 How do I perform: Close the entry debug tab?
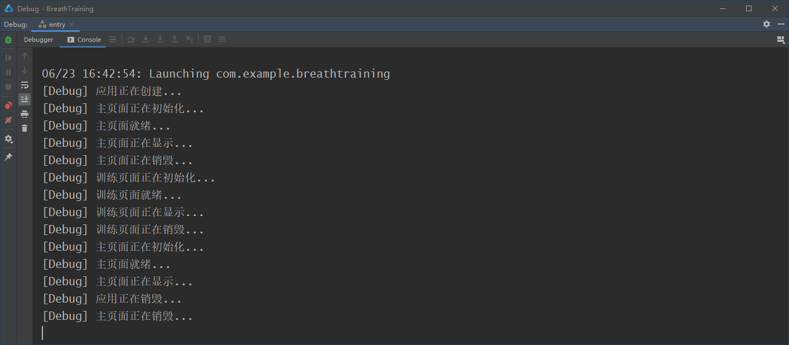coord(71,25)
